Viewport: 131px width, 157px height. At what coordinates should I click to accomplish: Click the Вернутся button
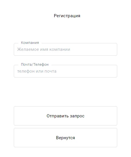pyautogui.click(x=65, y=138)
